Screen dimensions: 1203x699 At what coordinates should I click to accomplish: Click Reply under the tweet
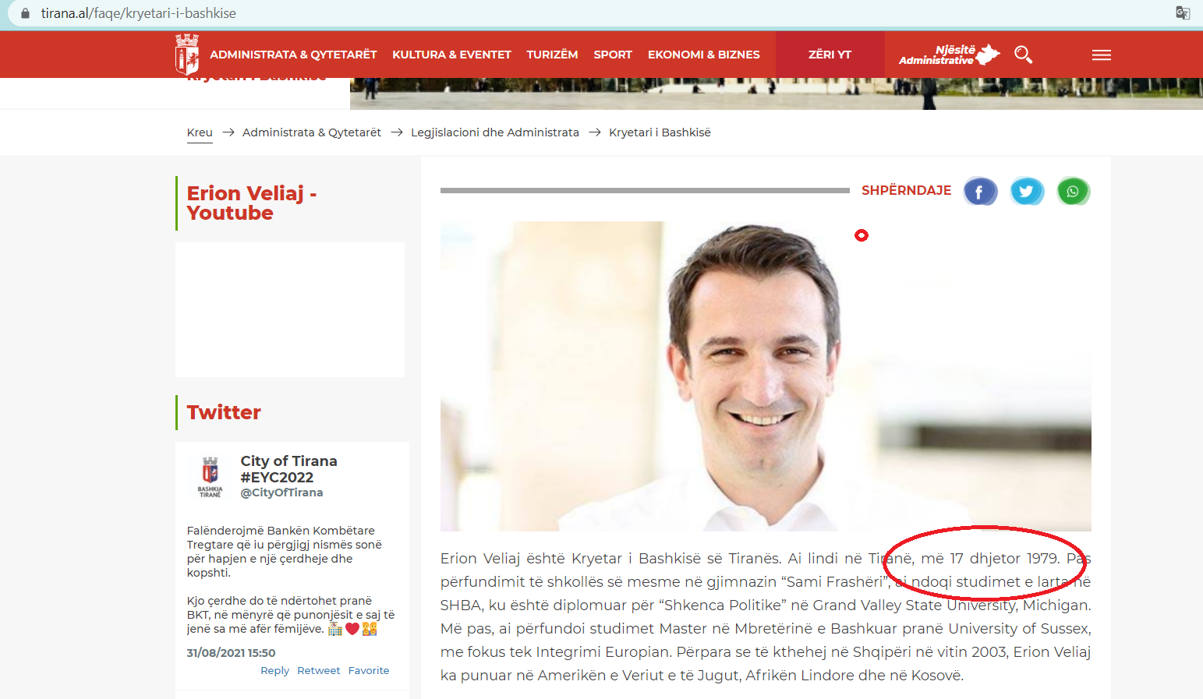(x=274, y=670)
